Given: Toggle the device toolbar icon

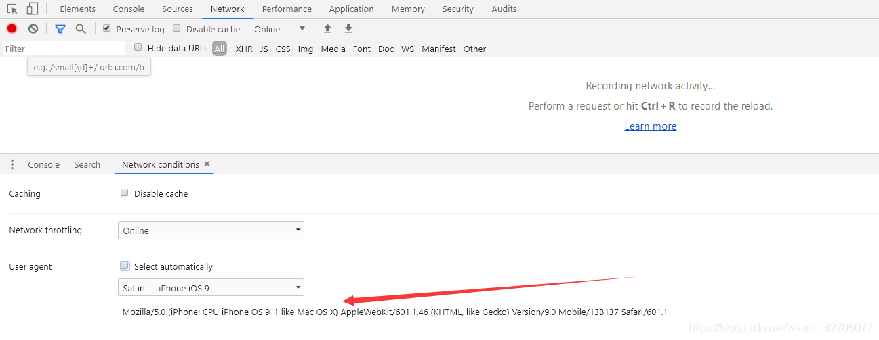Looking at the screenshot, I should [33, 9].
